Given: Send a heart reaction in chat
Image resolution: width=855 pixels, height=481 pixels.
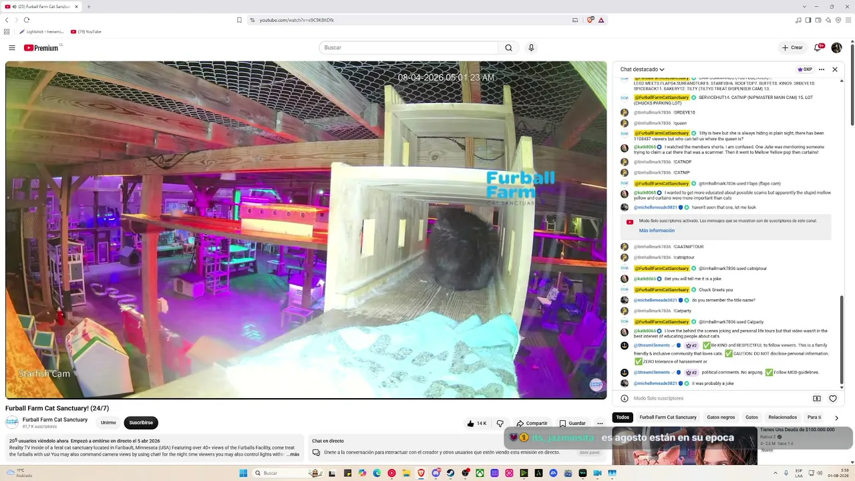Looking at the screenshot, I should [832, 399].
